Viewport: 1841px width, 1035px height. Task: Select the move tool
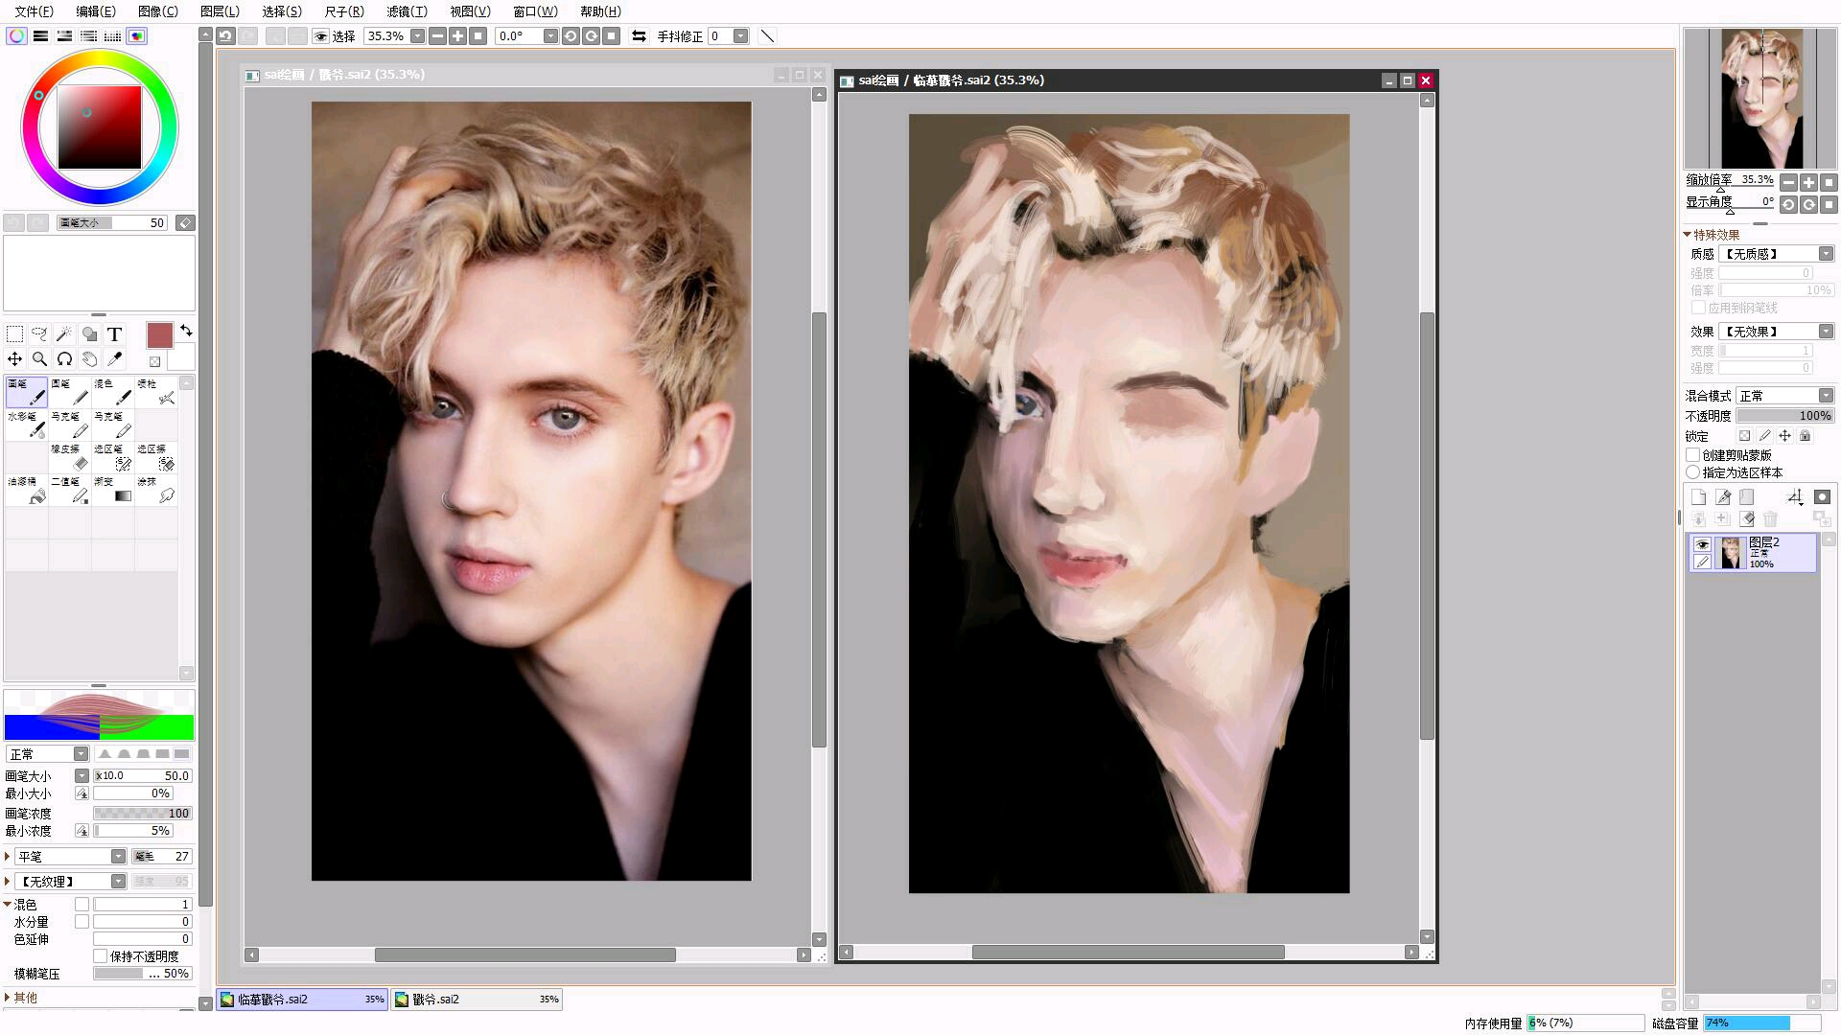tap(15, 358)
